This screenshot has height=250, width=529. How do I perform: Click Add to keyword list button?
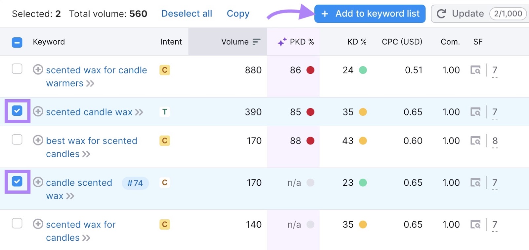(370, 14)
